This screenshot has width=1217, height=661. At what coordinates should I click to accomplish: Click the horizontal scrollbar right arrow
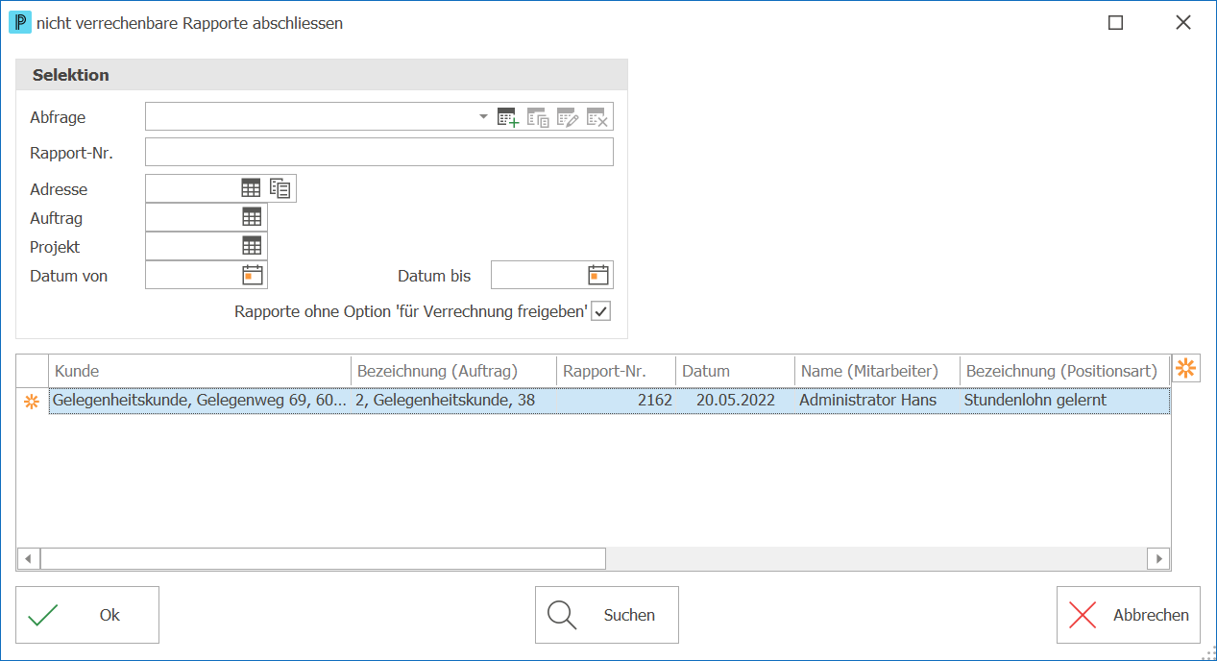[1158, 558]
